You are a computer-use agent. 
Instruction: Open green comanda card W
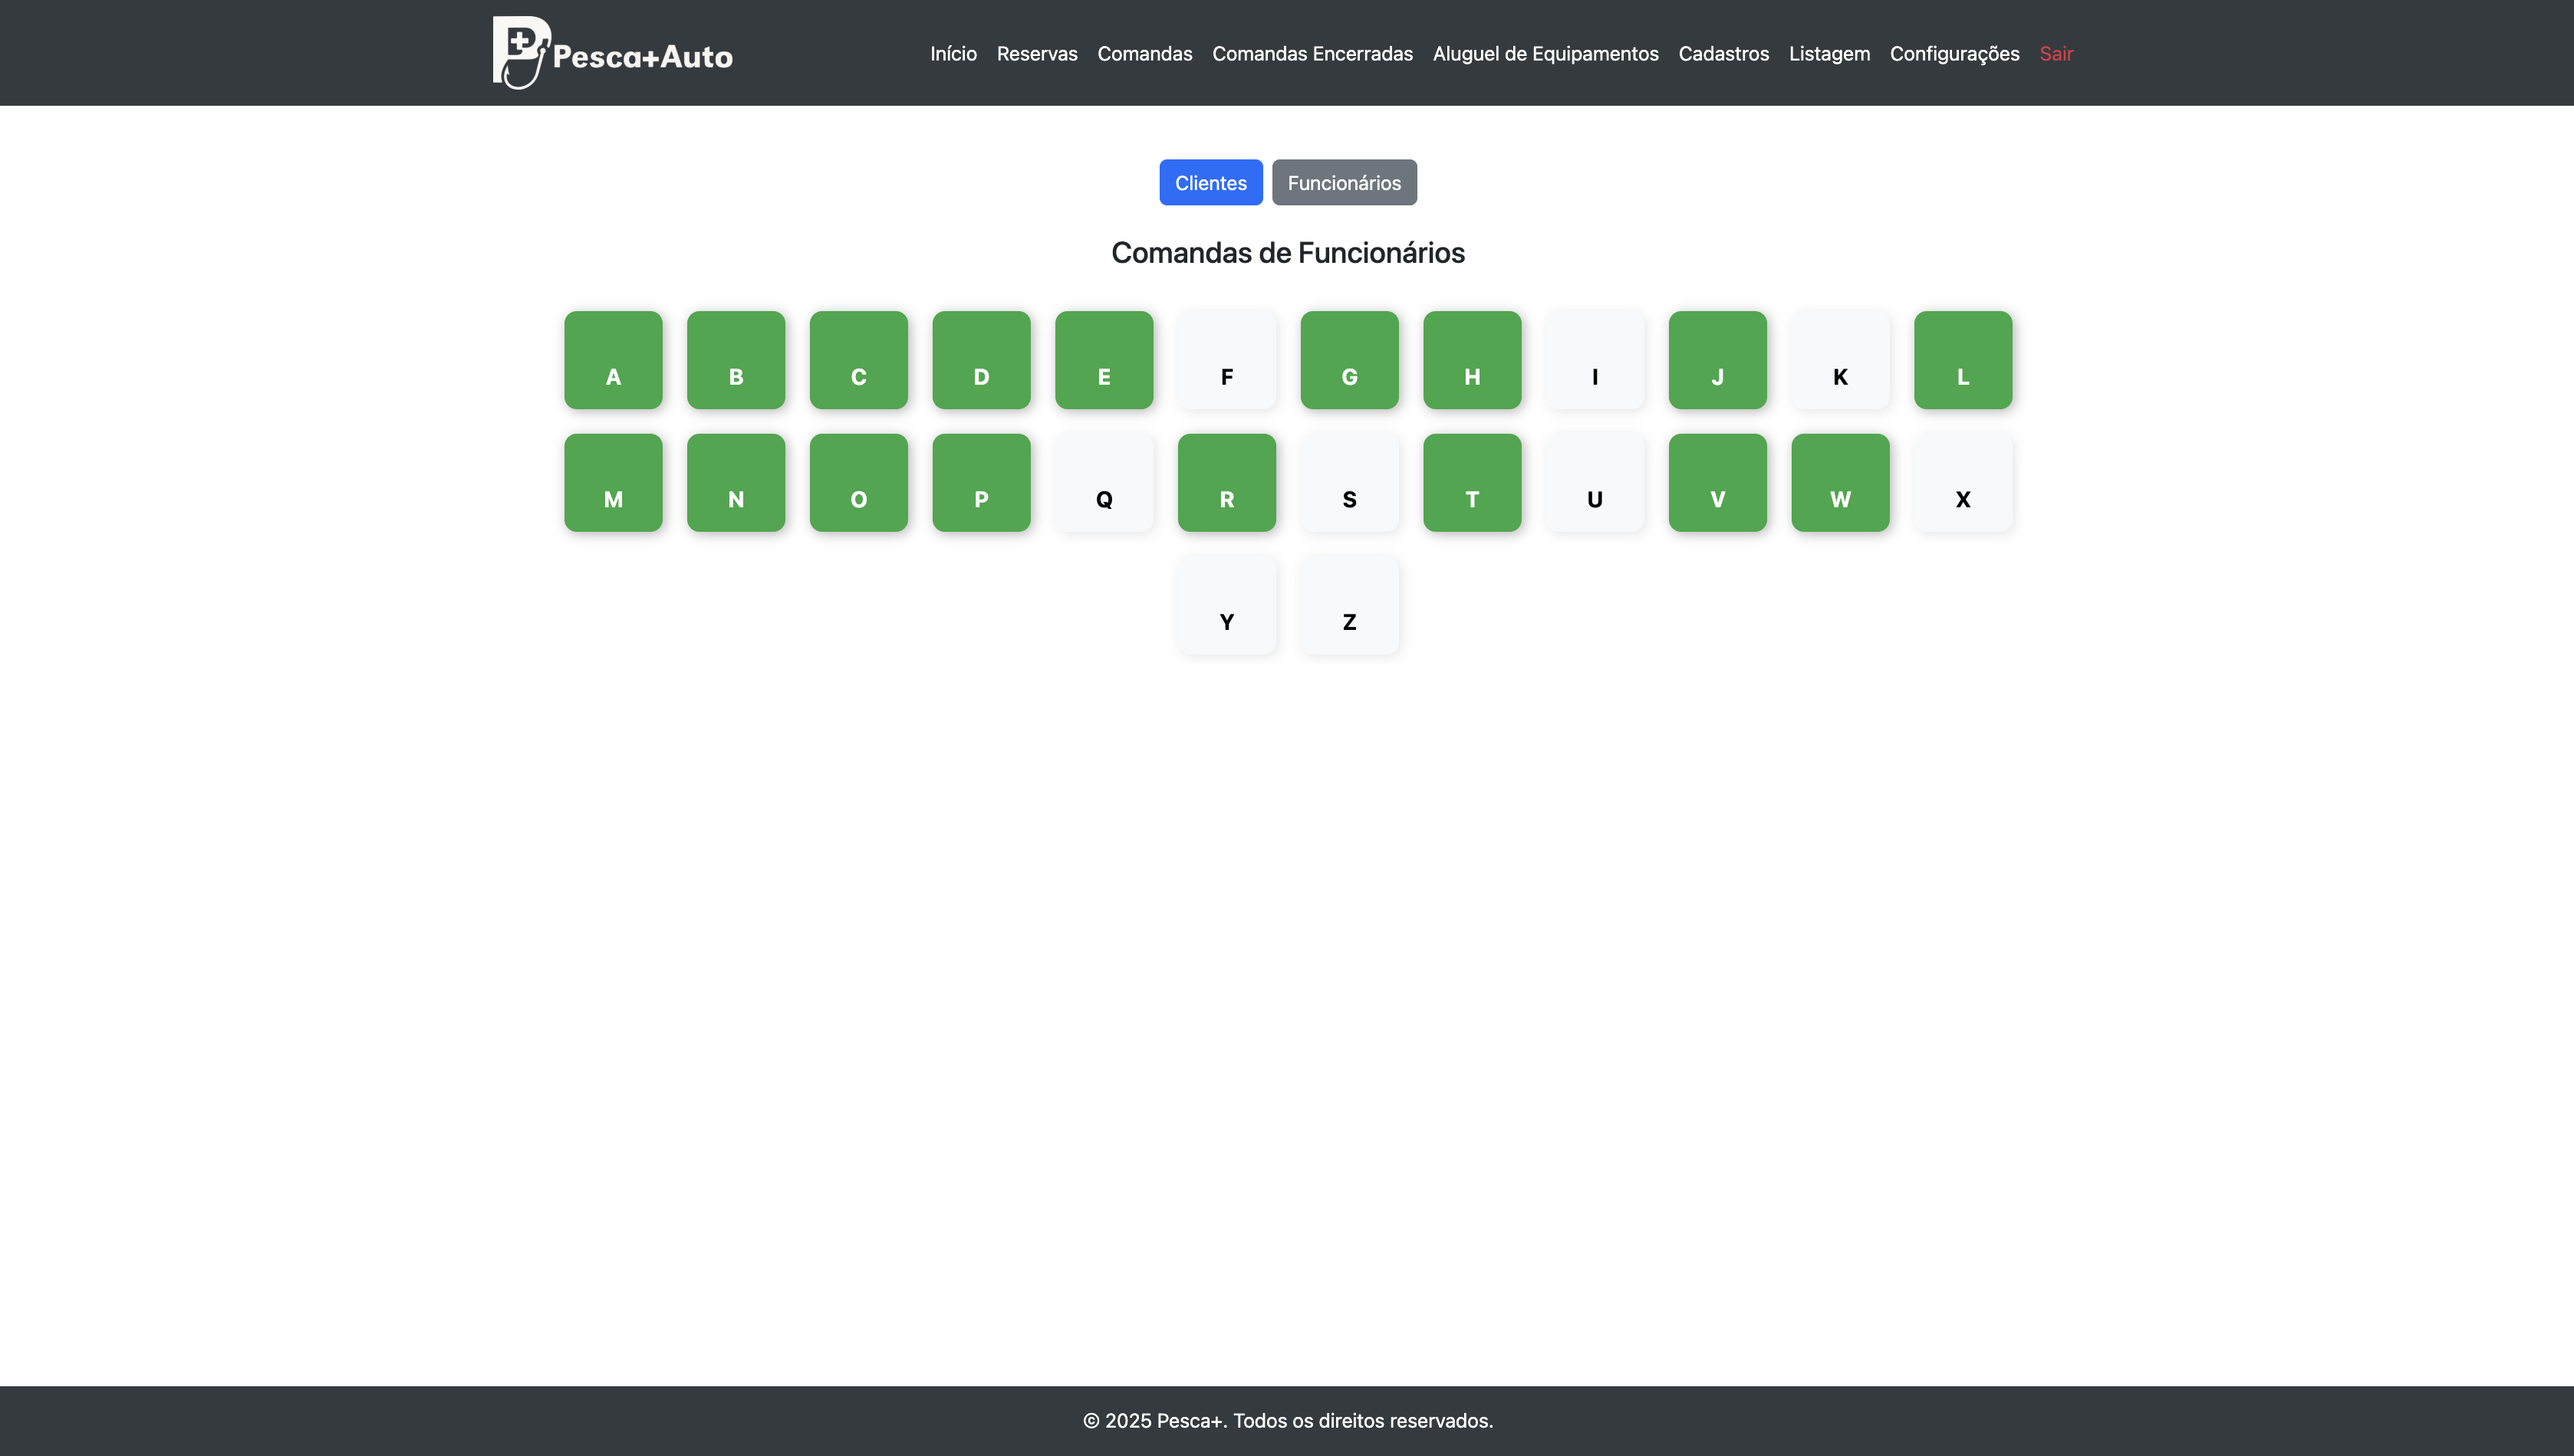point(1839,483)
